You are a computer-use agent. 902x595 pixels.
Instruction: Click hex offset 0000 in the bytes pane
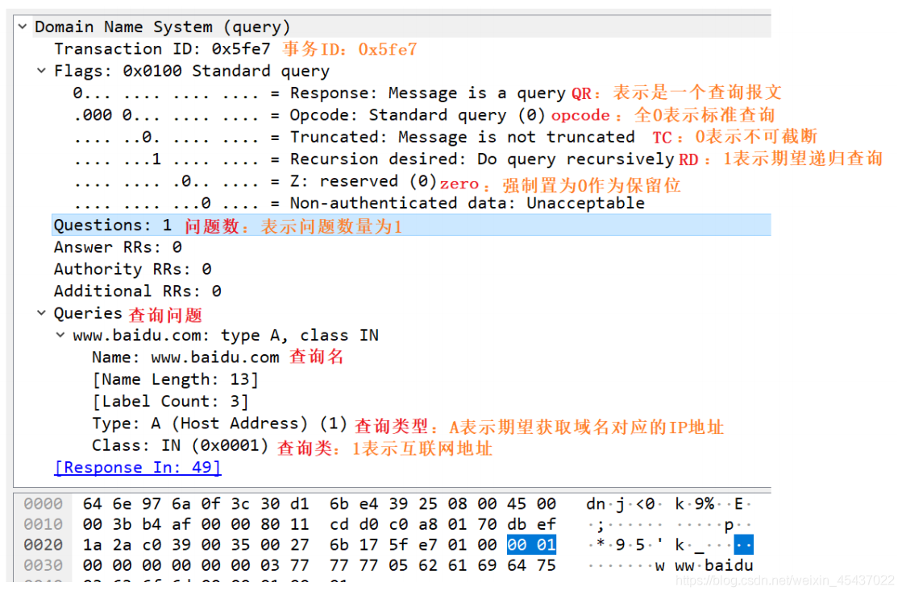tap(44, 504)
